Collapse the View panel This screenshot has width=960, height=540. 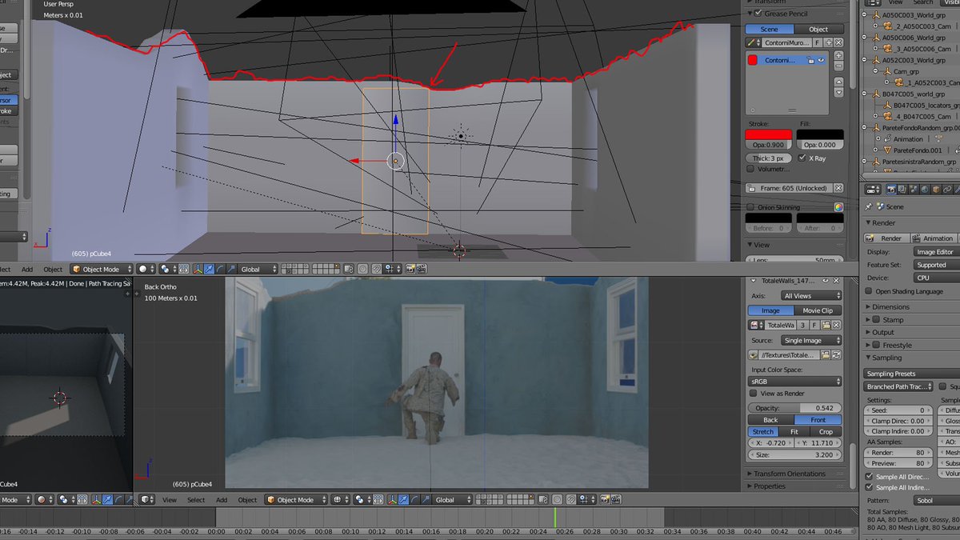click(750, 245)
